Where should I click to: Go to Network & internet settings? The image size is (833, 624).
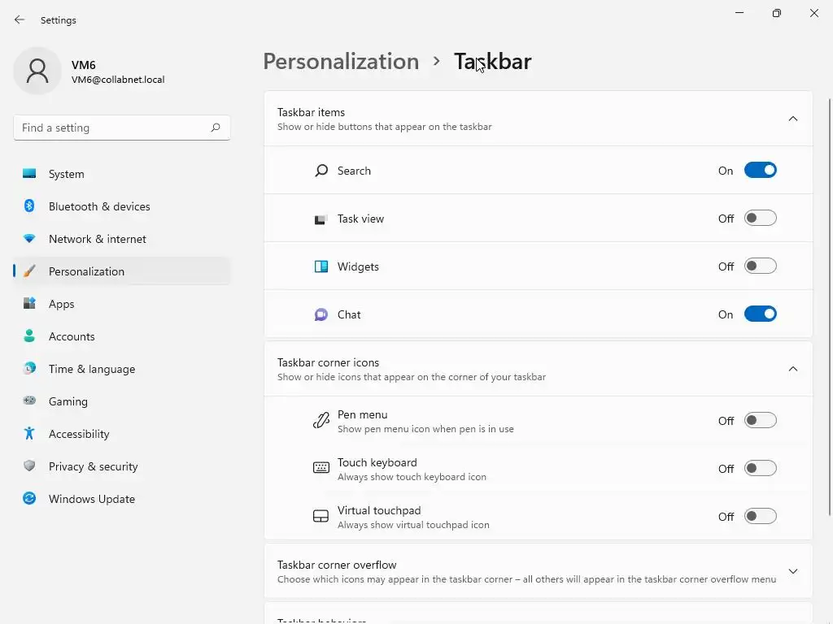click(97, 239)
